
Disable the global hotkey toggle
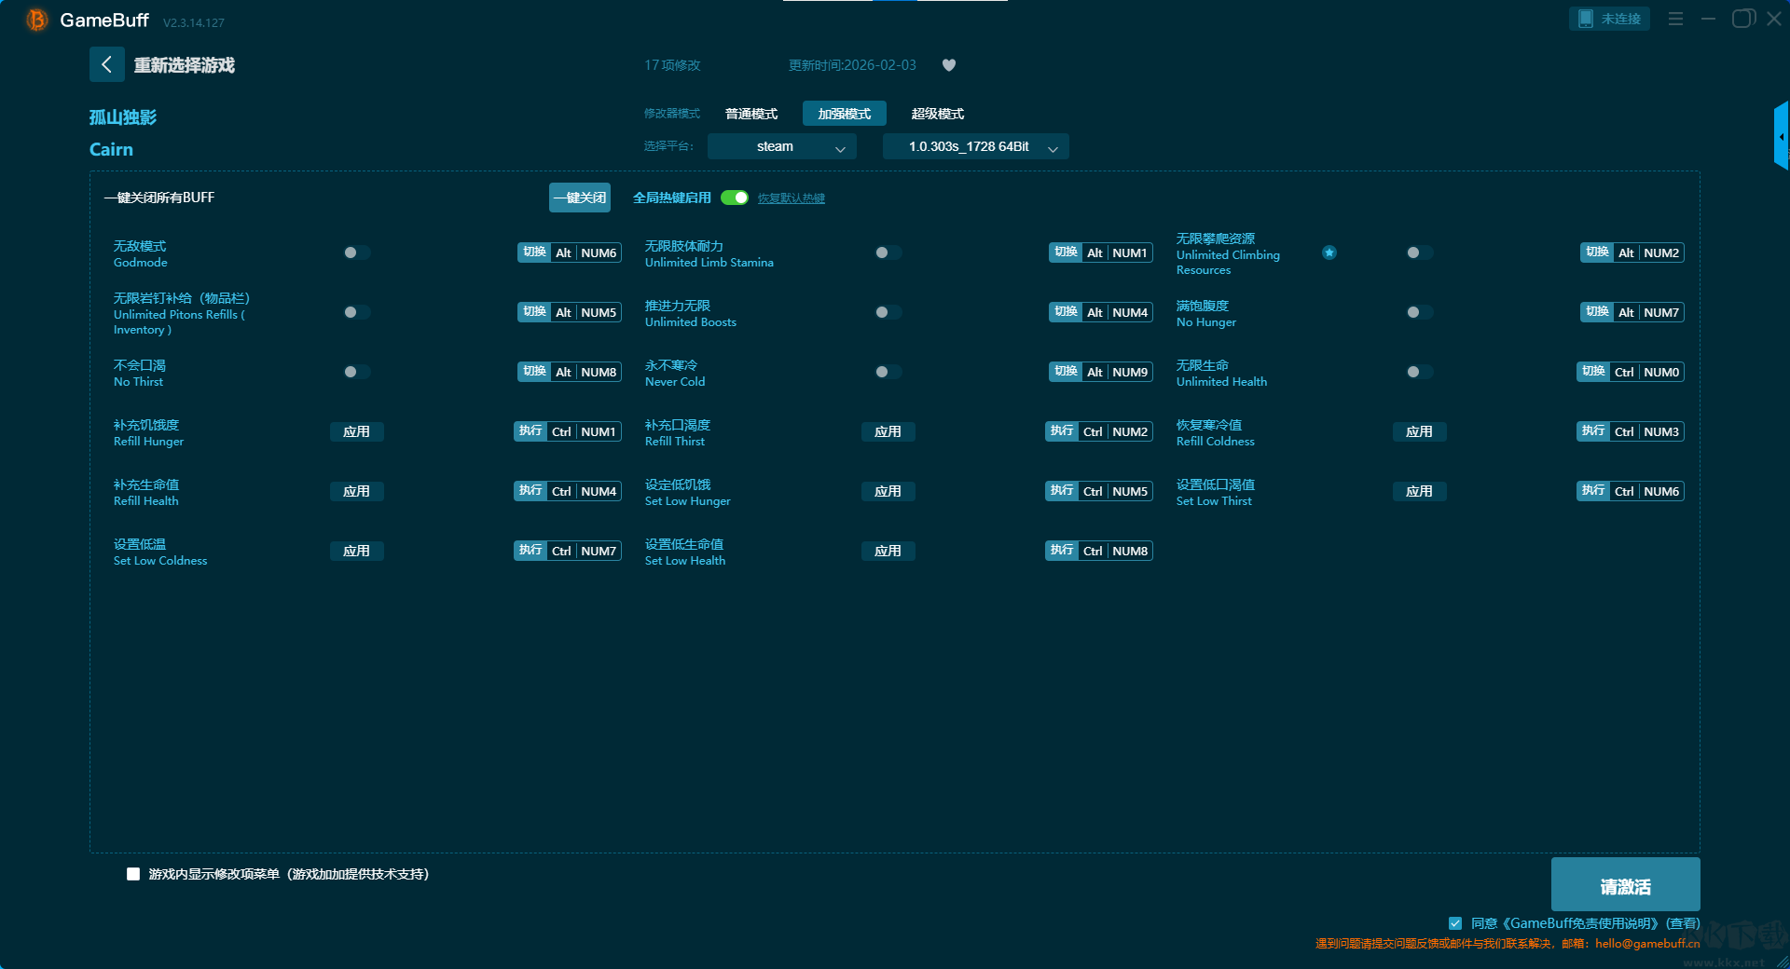tap(735, 198)
